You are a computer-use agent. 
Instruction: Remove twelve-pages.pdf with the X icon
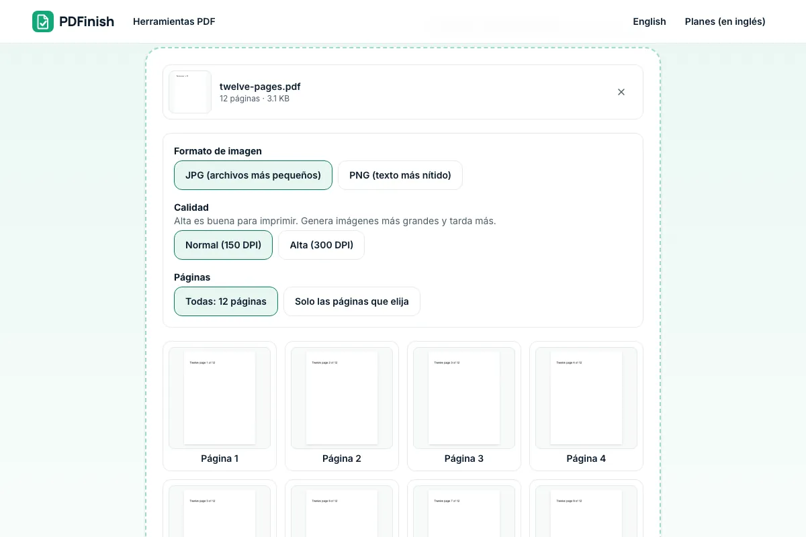tap(621, 92)
